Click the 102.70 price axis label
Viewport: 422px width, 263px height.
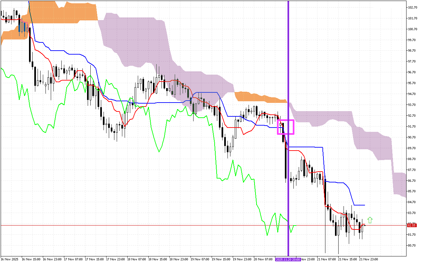coord(412,7)
